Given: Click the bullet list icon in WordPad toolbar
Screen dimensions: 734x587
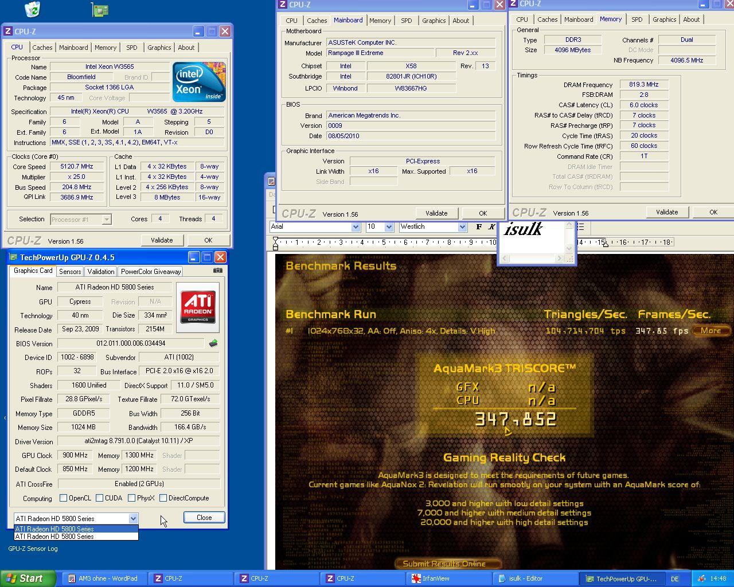Looking at the screenshot, I should coord(580,227).
